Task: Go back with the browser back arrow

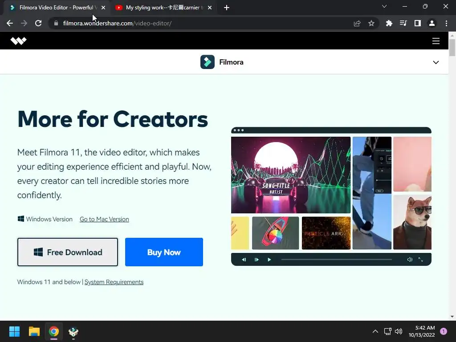Action: tap(10, 23)
